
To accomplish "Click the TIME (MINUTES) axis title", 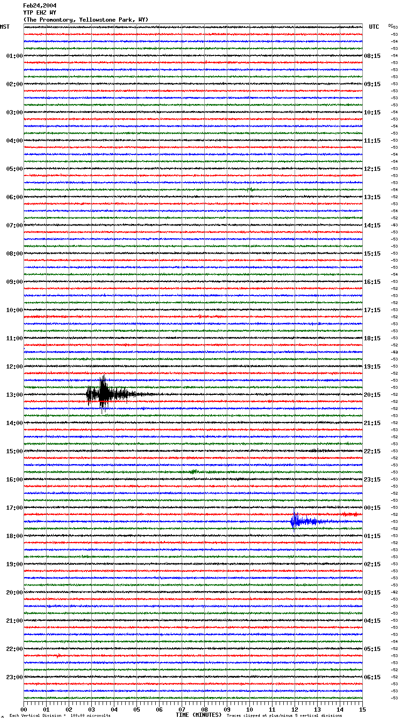I will coord(199,715).
